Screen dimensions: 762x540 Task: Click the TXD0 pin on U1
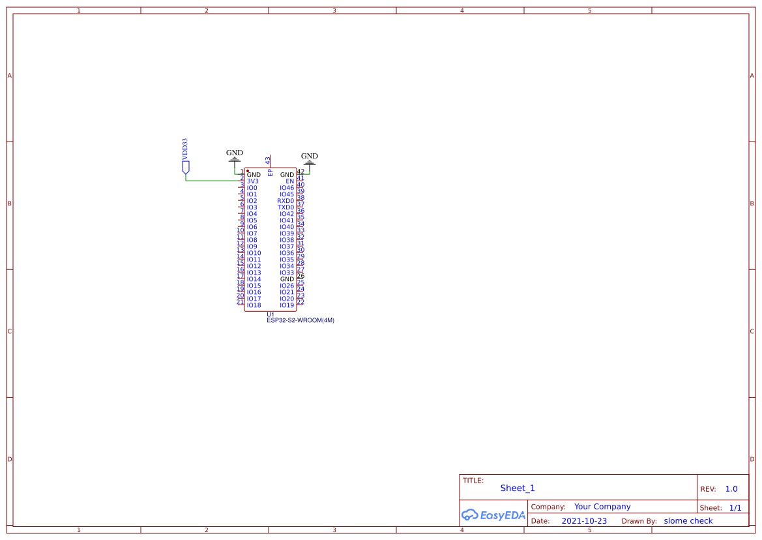pos(285,207)
